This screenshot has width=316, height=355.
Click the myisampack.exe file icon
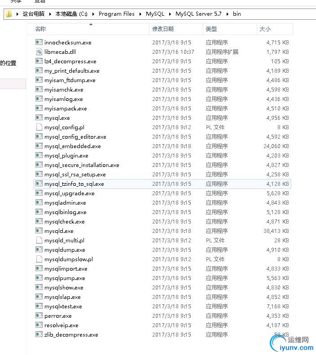(x=39, y=108)
